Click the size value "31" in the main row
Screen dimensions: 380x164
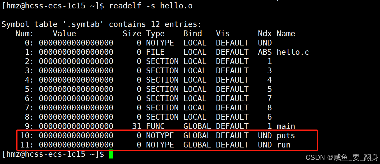click(x=137, y=126)
